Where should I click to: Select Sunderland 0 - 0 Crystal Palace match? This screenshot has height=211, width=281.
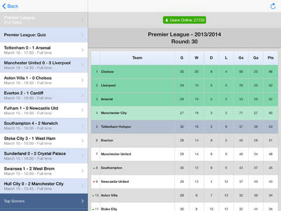point(44,156)
